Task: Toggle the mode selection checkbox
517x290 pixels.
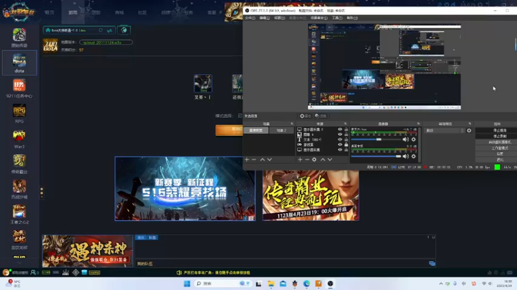Action: click(240, 116)
